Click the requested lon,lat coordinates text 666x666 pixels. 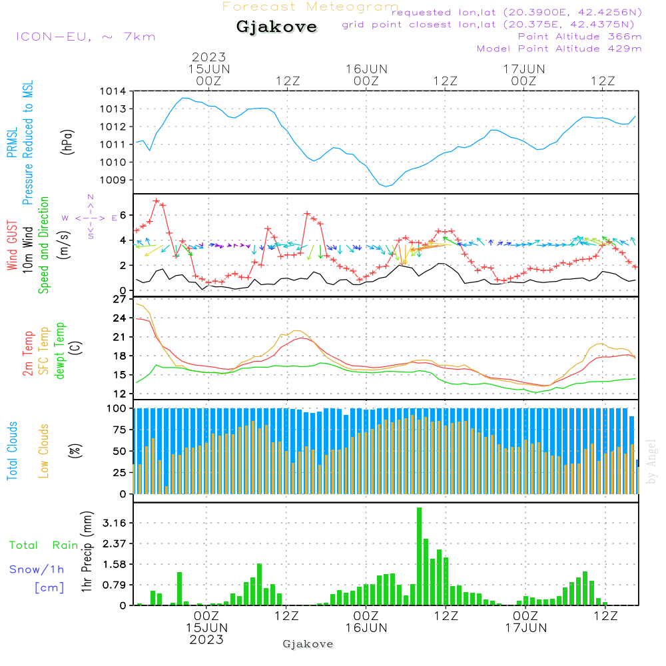tap(516, 13)
